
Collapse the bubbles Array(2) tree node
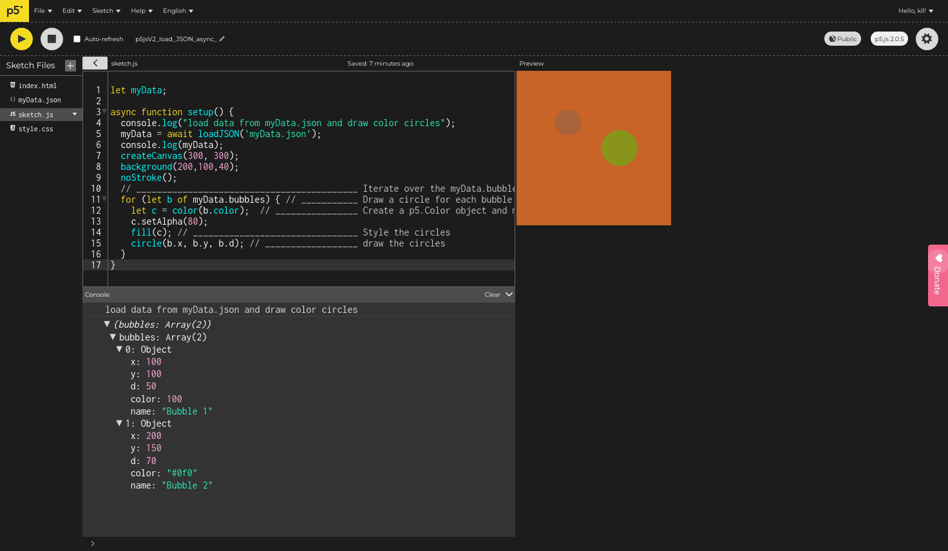click(x=113, y=337)
